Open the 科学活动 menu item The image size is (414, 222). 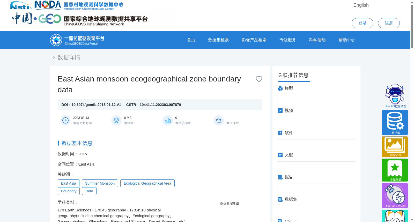(x=317, y=40)
